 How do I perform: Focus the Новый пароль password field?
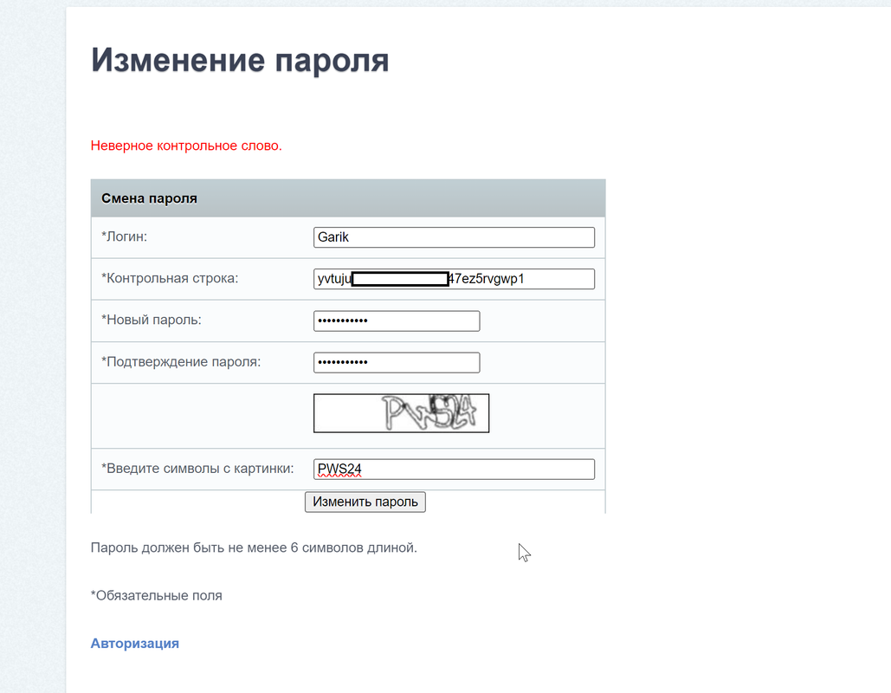397,321
